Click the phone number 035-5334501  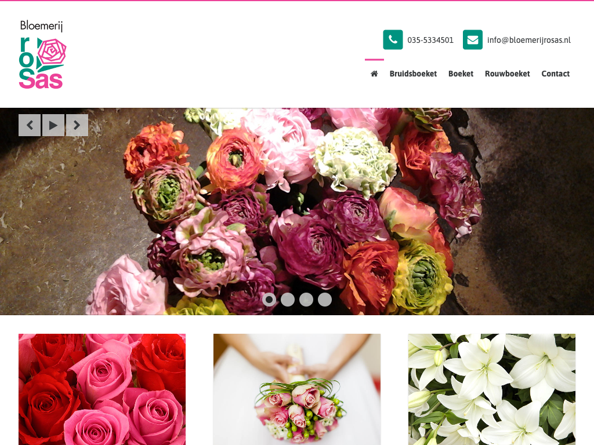[430, 40]
